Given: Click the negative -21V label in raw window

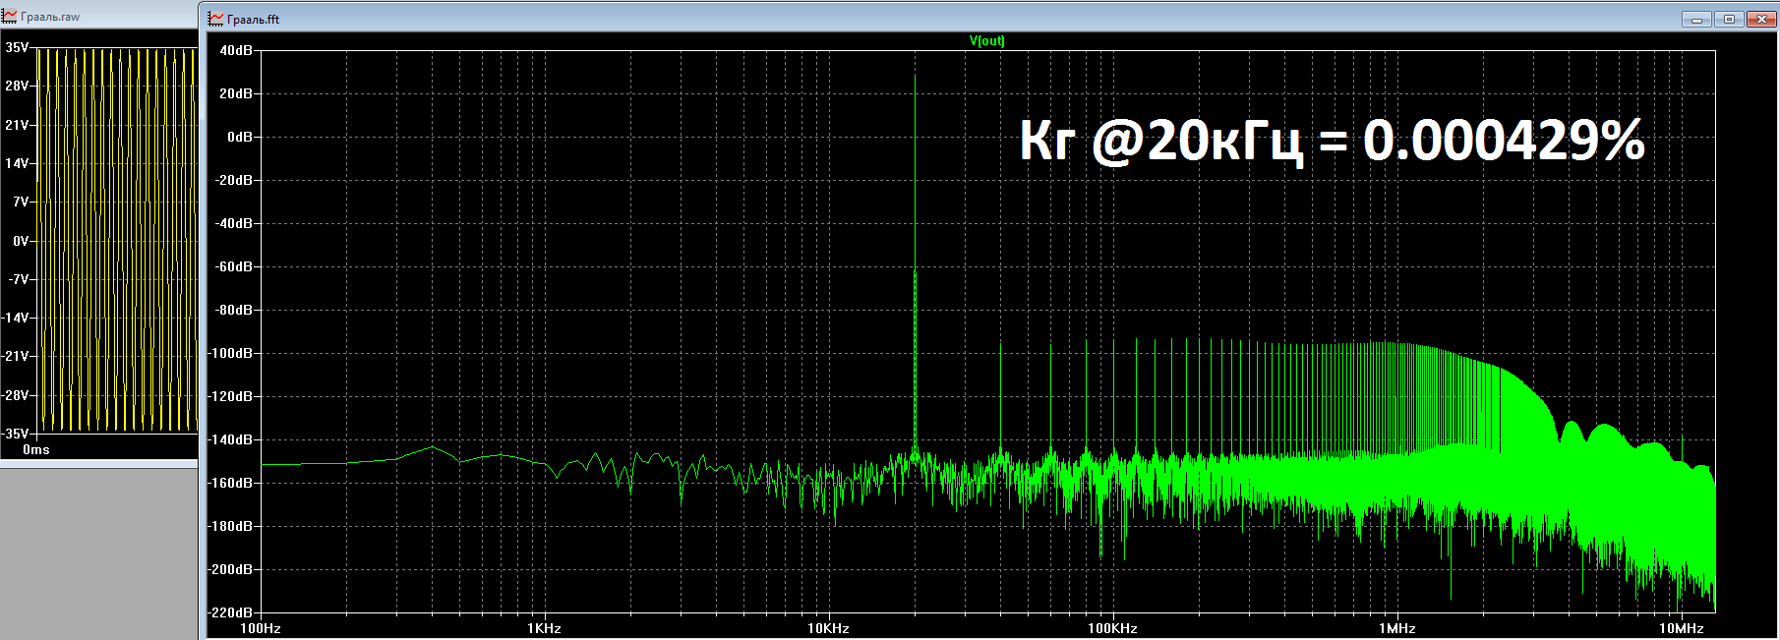Looking at the screenshot, I should pos(17,356).
